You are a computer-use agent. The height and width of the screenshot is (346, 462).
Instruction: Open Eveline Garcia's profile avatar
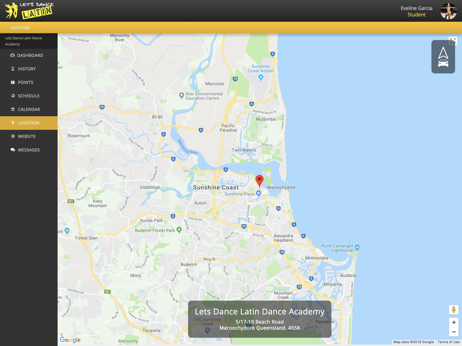click(x=448, y=11)
